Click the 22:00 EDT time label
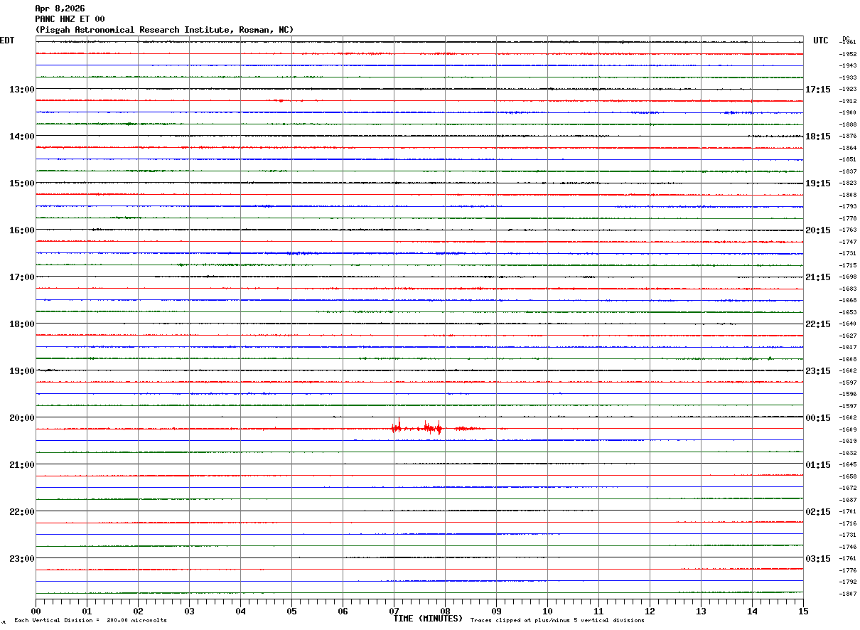Viewport: 860px width, 630px height. point(21,512)
